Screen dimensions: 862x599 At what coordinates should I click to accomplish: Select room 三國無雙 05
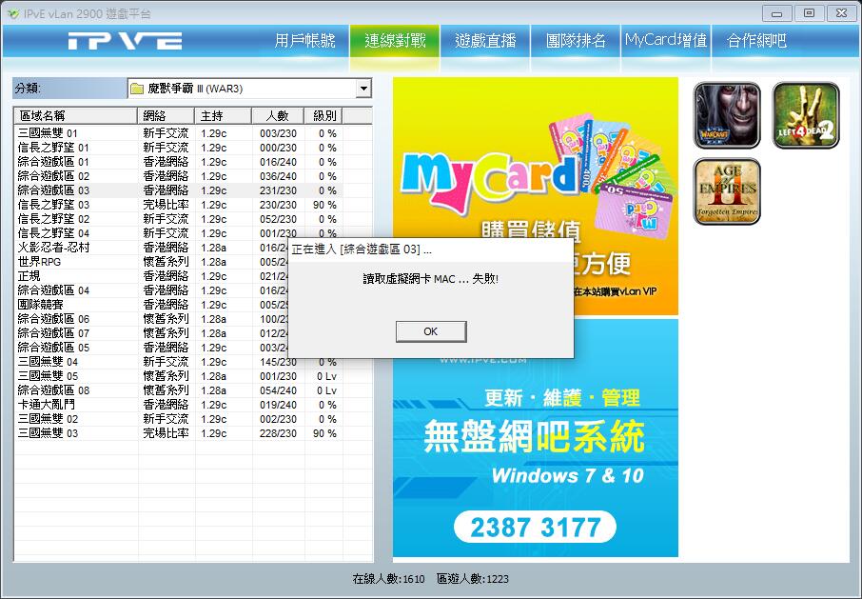click(x=178, y=376)
